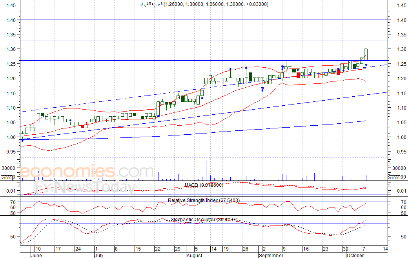Screen dimensions: 408x258
Task: Click the July 22 date tick label
Action: pos(158,249)
